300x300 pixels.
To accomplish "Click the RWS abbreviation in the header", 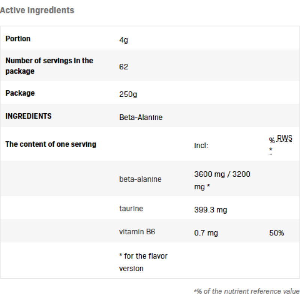I will (285, 139).
